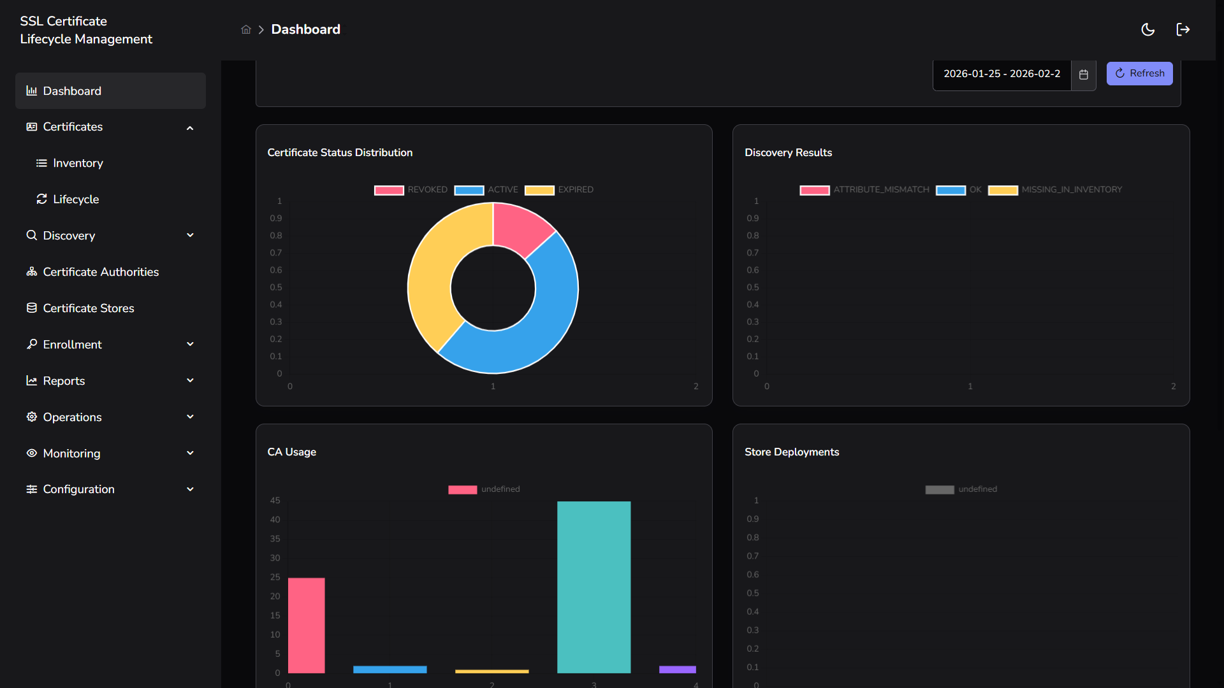Click the Lifecycle refresh-arrows icon

click(x=41, y=199)
